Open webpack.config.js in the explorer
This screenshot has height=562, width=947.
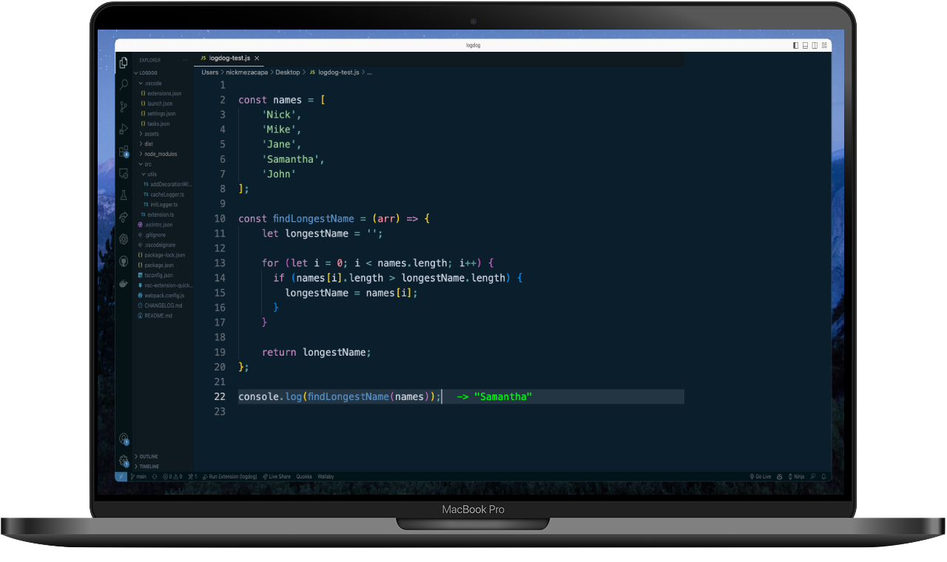pyautogui.click(x=163, y=295)
